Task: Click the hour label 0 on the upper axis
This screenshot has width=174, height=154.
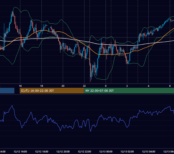Action: pyautogui.click(x=106, y=86)
